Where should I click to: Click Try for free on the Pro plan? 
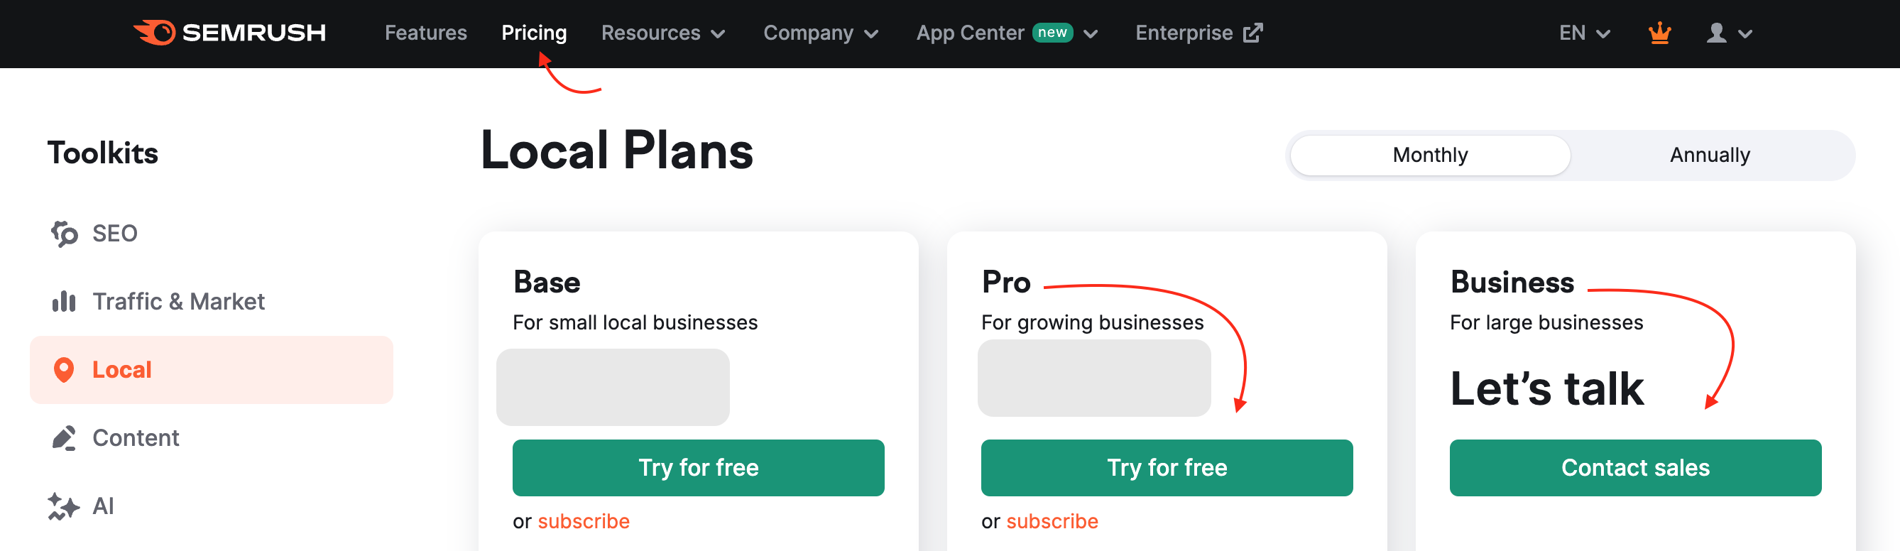(x=1166, y=468)
